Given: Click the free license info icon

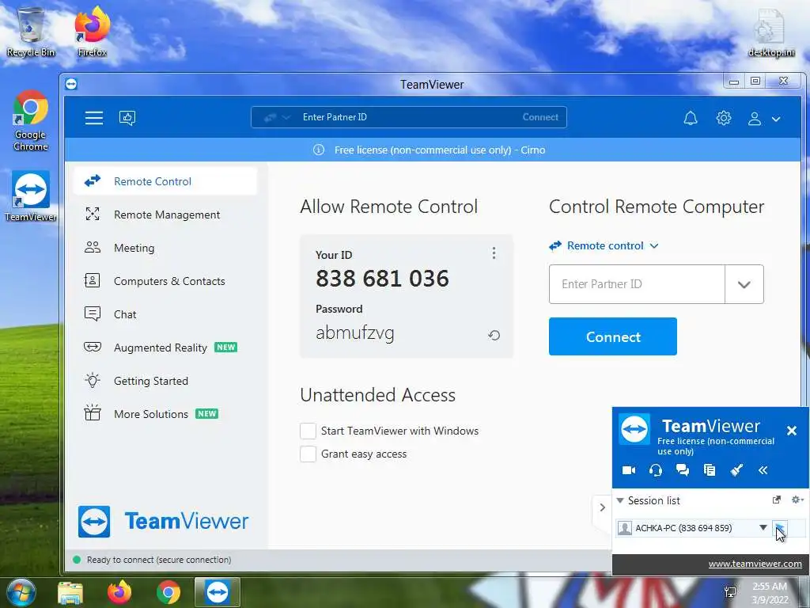Looking at the screenshot, I should click(x=319, y=150).
